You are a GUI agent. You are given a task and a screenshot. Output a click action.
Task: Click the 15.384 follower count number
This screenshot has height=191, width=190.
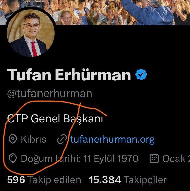coord(105,180)
